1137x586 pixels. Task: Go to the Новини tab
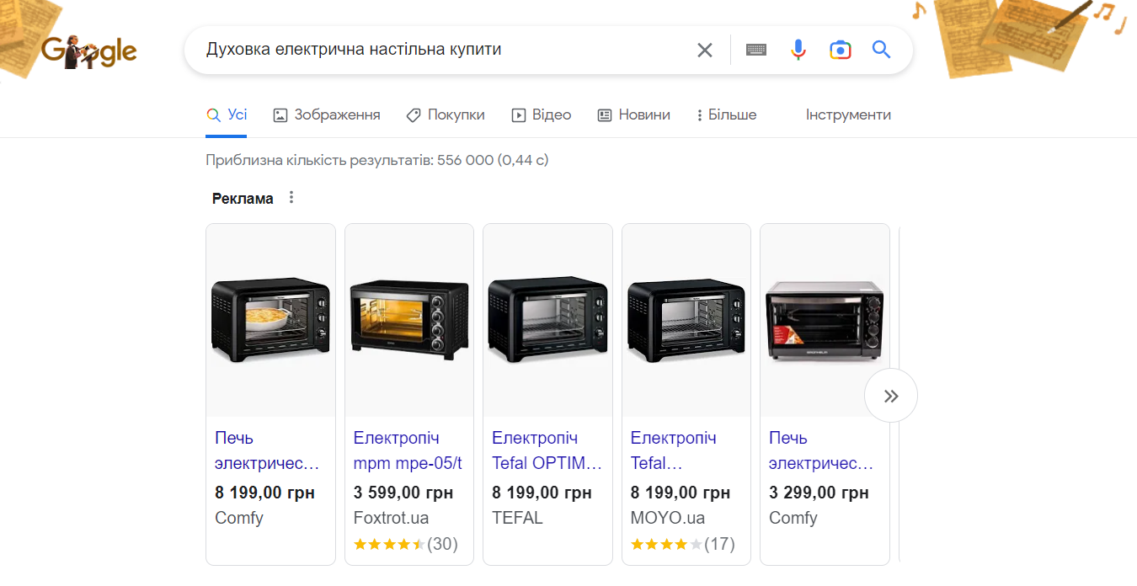pyautogui.click(x=634, y=115)
